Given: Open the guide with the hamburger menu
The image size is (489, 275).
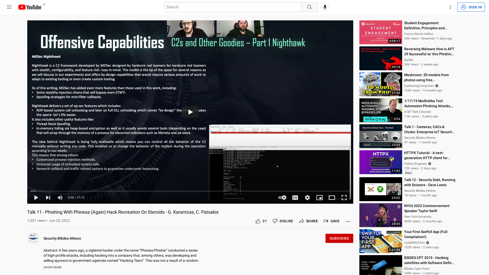Looking at the screenshot, I should pyautogui.click(x=9, y=7).
